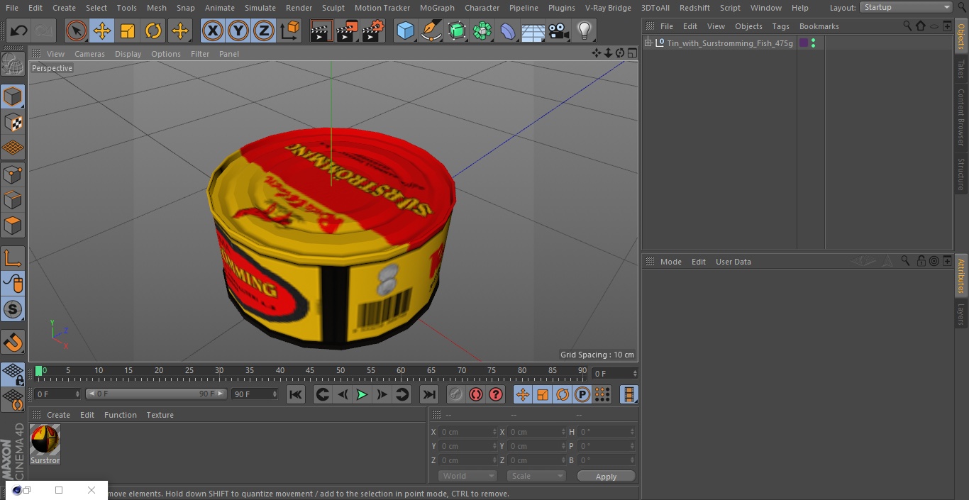Toggle Enable Snap magnet icon
The width and height of the screenshot is (969, 500).
pyautogui.click(x=13, y=343)
